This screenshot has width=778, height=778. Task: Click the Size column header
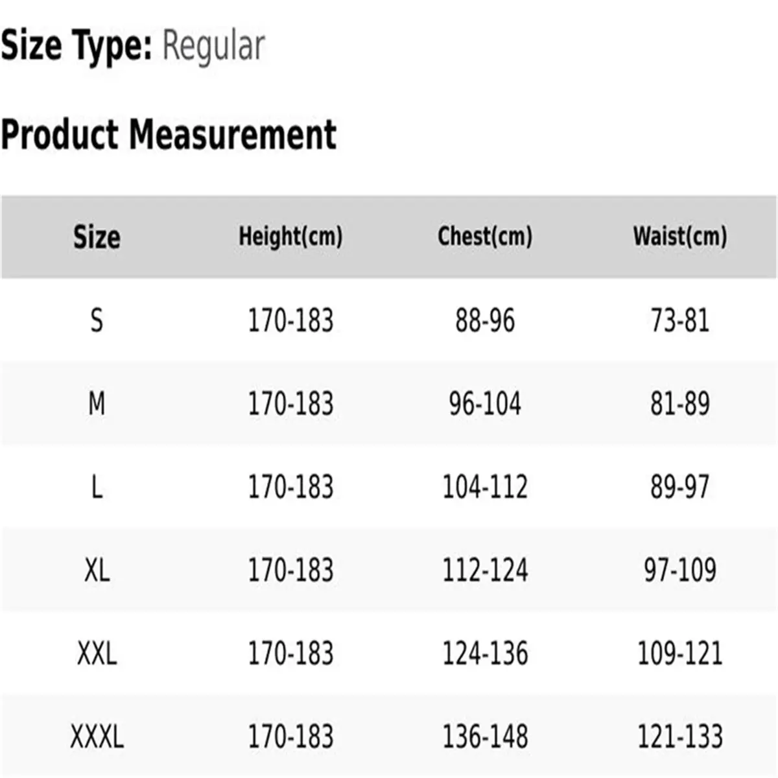pyautogui.click(x=97, y=237)
